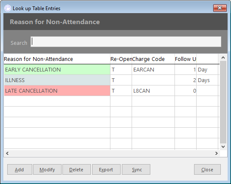Close the Look up Table Entries window
The height and width of the screenshot is (184, 231).
[x=220, y=8]
